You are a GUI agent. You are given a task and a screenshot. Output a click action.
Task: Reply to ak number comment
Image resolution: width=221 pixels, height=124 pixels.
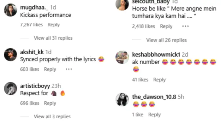pyautogui.click(x=159, y=80)
